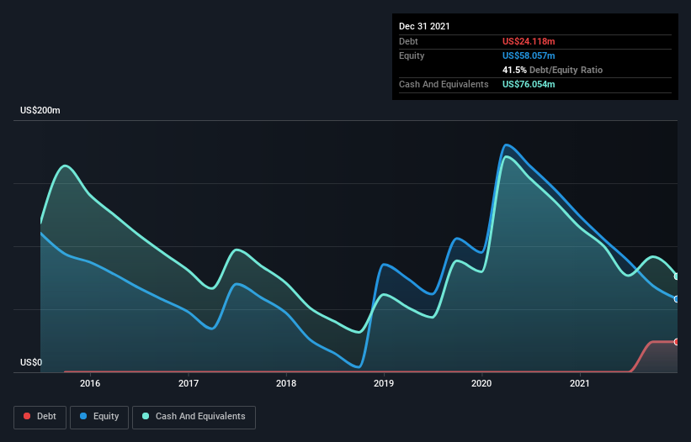Screen dimensions: 691x442
Task: Click the US$24.118m debt value
Action: [529, 41]
